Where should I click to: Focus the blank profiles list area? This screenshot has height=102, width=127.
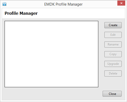51,54
